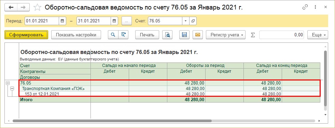The image size is (335, 128).
Task: Click the sigma sum icon
Action: pos(253,35)
